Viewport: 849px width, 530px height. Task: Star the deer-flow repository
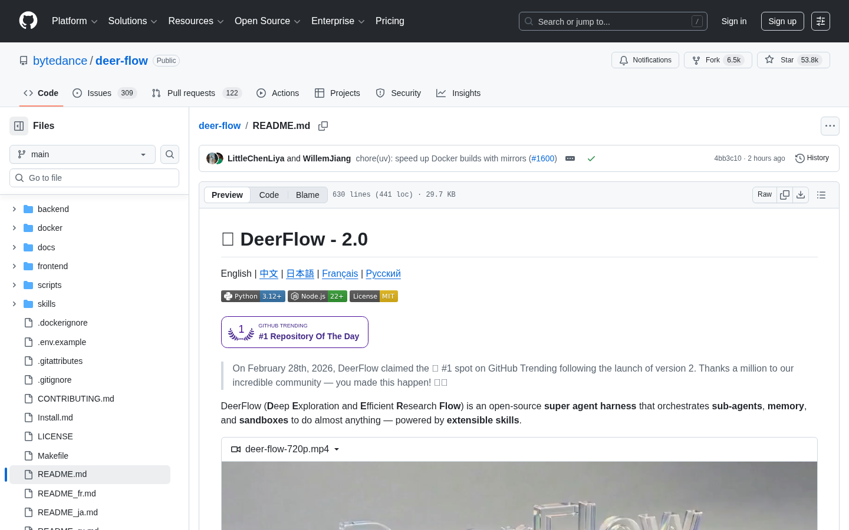coord(793,59)
